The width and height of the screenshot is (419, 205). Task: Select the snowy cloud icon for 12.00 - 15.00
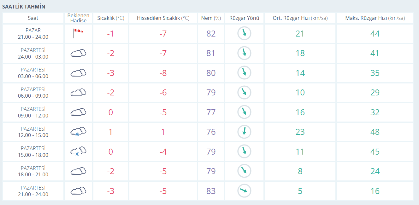[x=78, y=132]
